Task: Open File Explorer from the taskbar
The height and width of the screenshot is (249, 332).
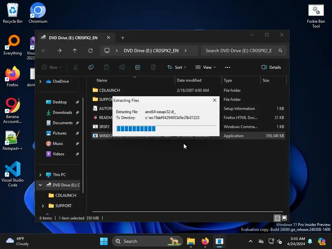Action: coord(191,241)
